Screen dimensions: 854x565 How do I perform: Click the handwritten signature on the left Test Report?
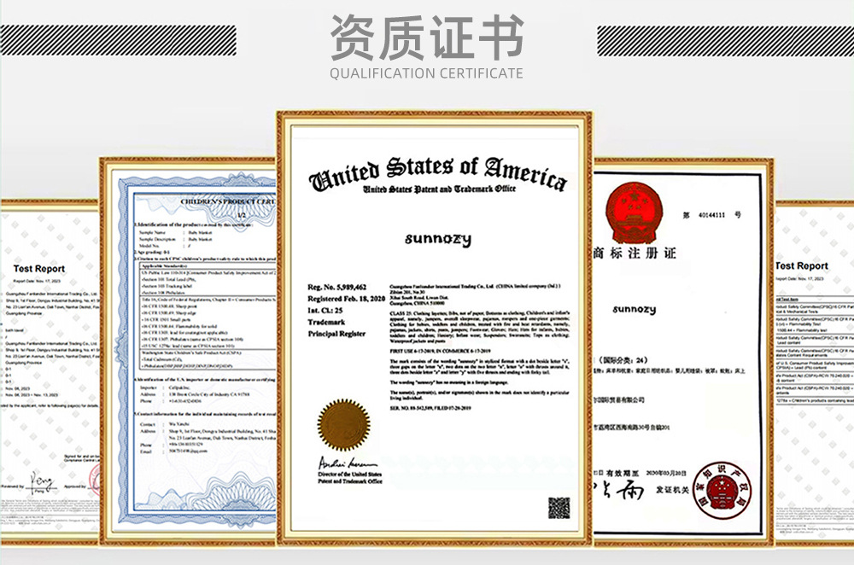[43, 482]
